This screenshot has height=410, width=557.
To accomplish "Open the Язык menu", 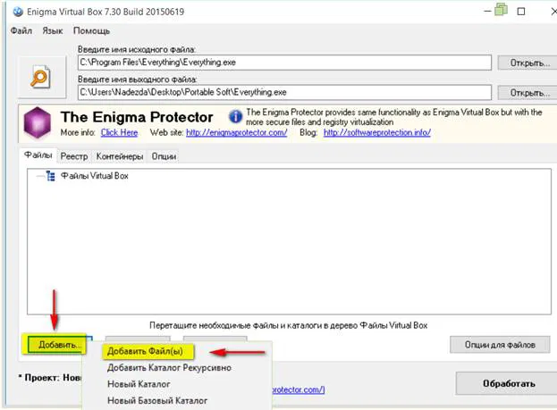I will click(53, 31).
